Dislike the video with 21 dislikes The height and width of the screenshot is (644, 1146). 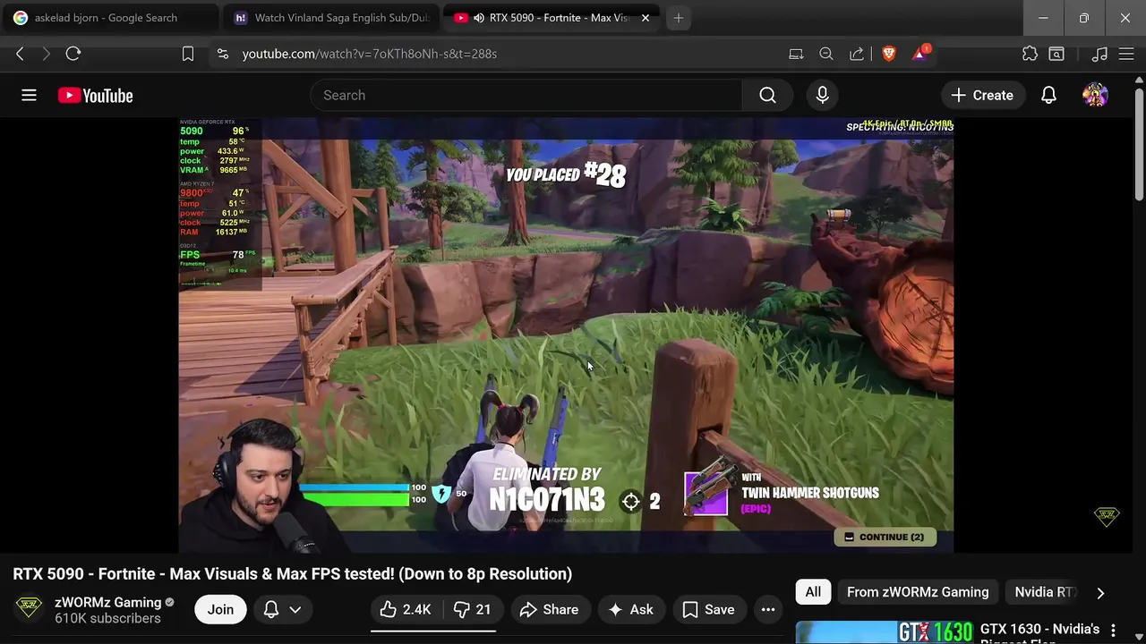[x=472, y=609]
